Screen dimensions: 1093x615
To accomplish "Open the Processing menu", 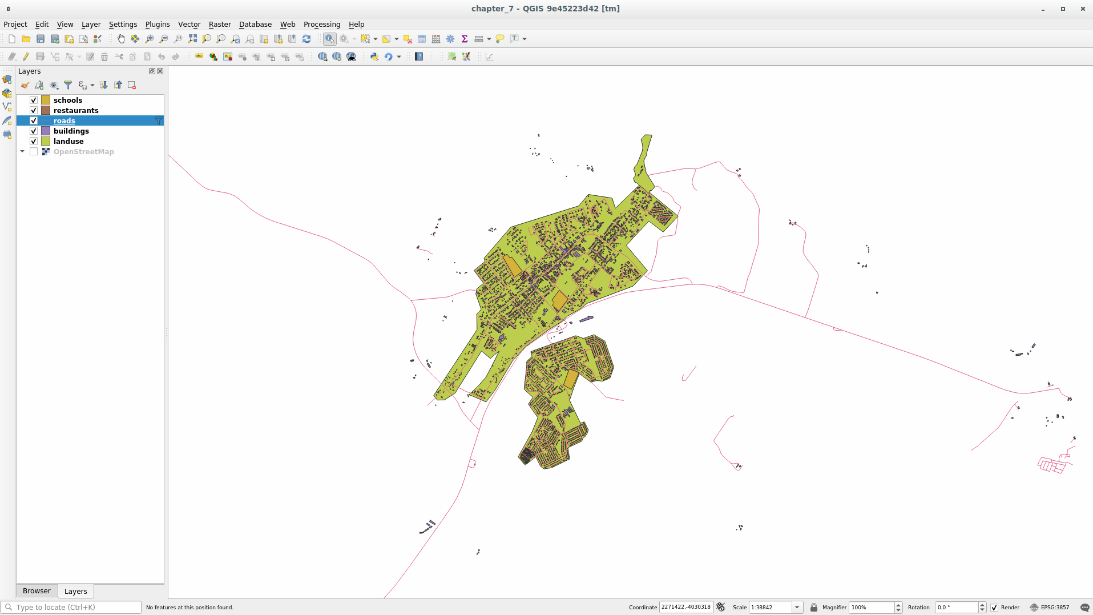I will click(321, 25).
